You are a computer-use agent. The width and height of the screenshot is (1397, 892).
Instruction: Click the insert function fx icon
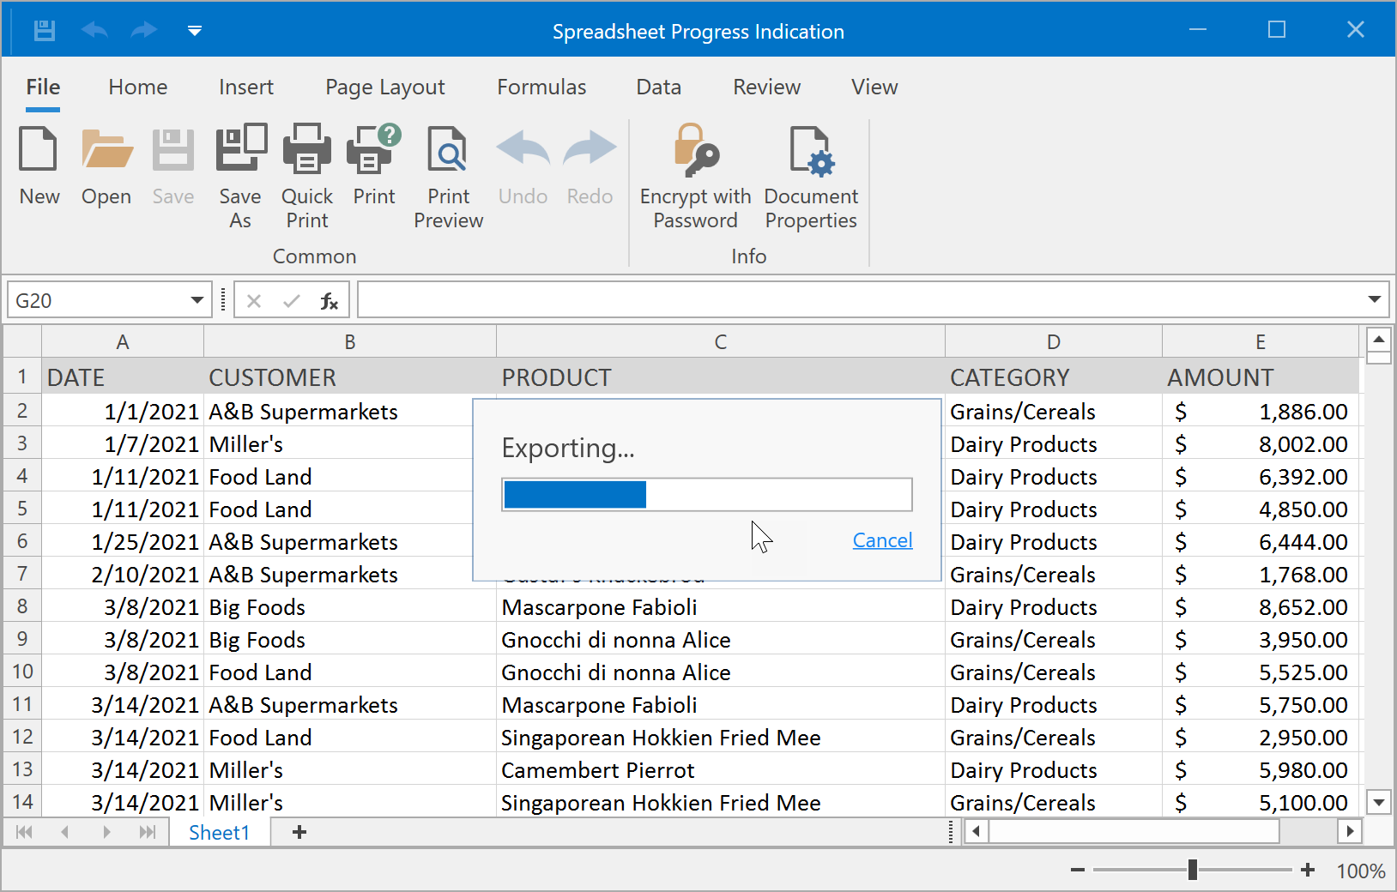329,301
